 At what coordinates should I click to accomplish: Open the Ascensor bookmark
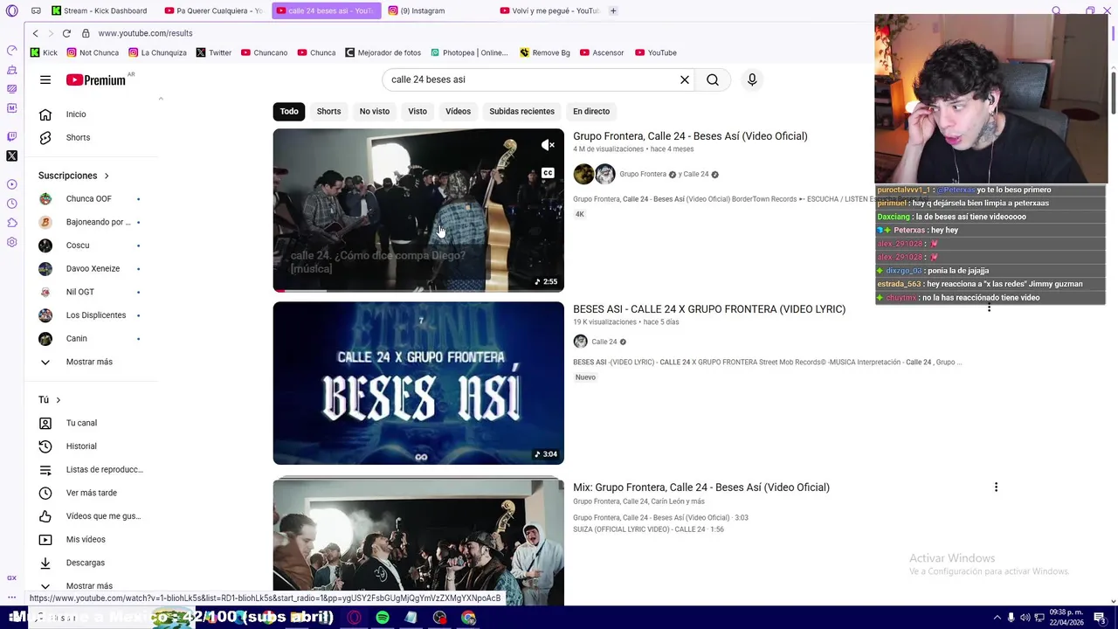tap(602, 52)
